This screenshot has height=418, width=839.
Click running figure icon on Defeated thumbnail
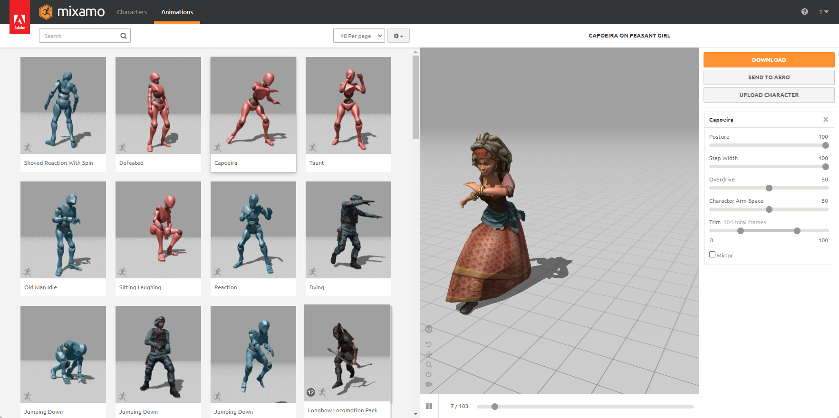122,147
